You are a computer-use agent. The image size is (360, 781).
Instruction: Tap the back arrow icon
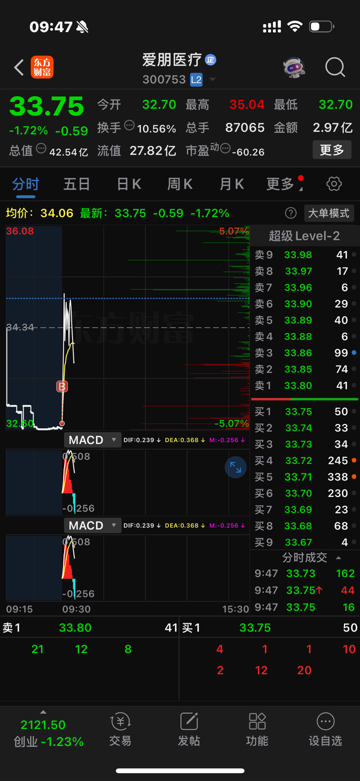tap(19, 68)
